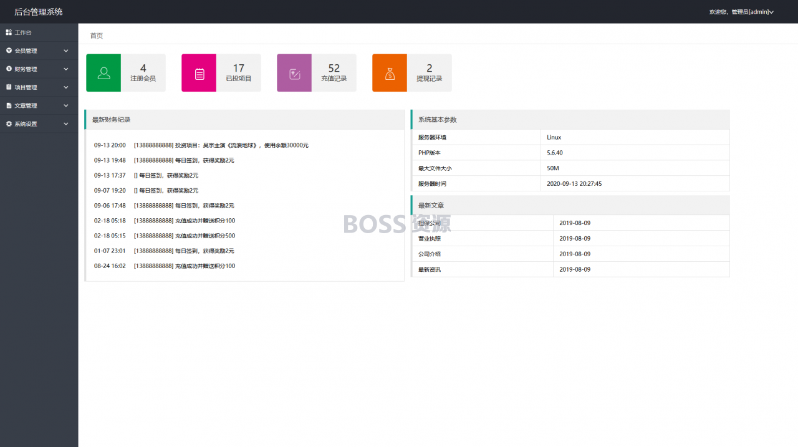Open the 提现记录 count card label
Image resolution: width=798 pixels, height=447 pixels.
pyautogui.click(x=430, y=79)
